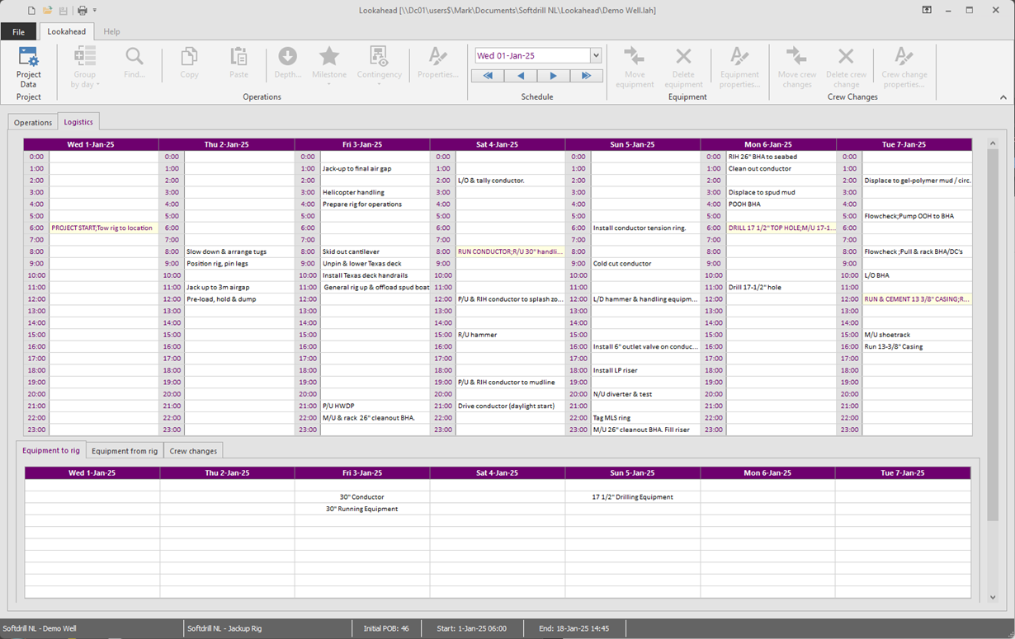Select the Equipment from rig tab
The image size is (1015, 639).
coord(125,451)
